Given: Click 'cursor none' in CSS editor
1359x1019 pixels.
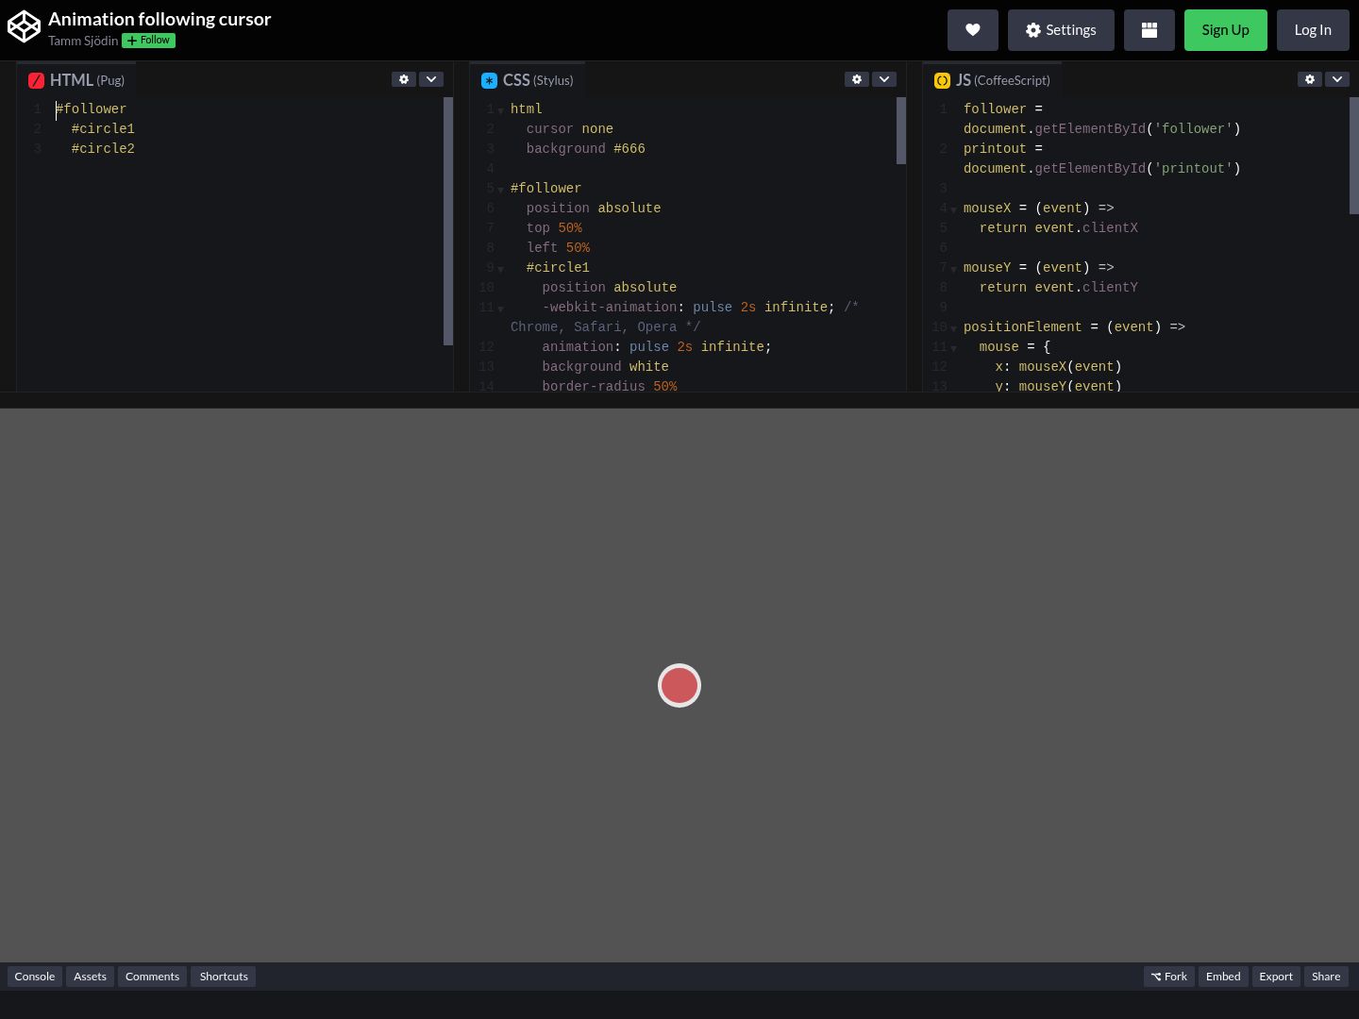Looking at the screenshot, I should (x=570, y=128).
